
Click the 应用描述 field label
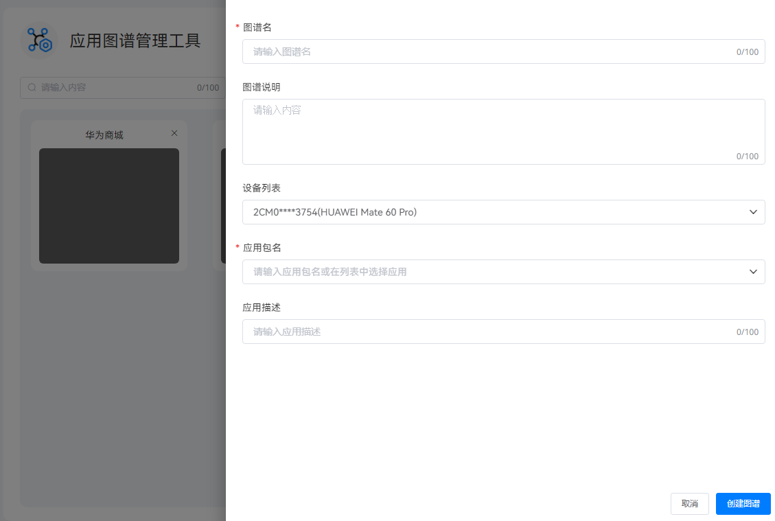262,308
